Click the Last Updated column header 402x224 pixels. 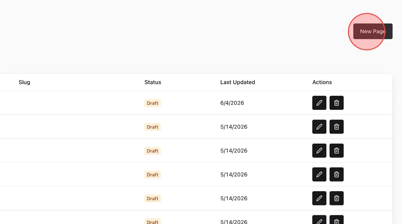point(238,82)
